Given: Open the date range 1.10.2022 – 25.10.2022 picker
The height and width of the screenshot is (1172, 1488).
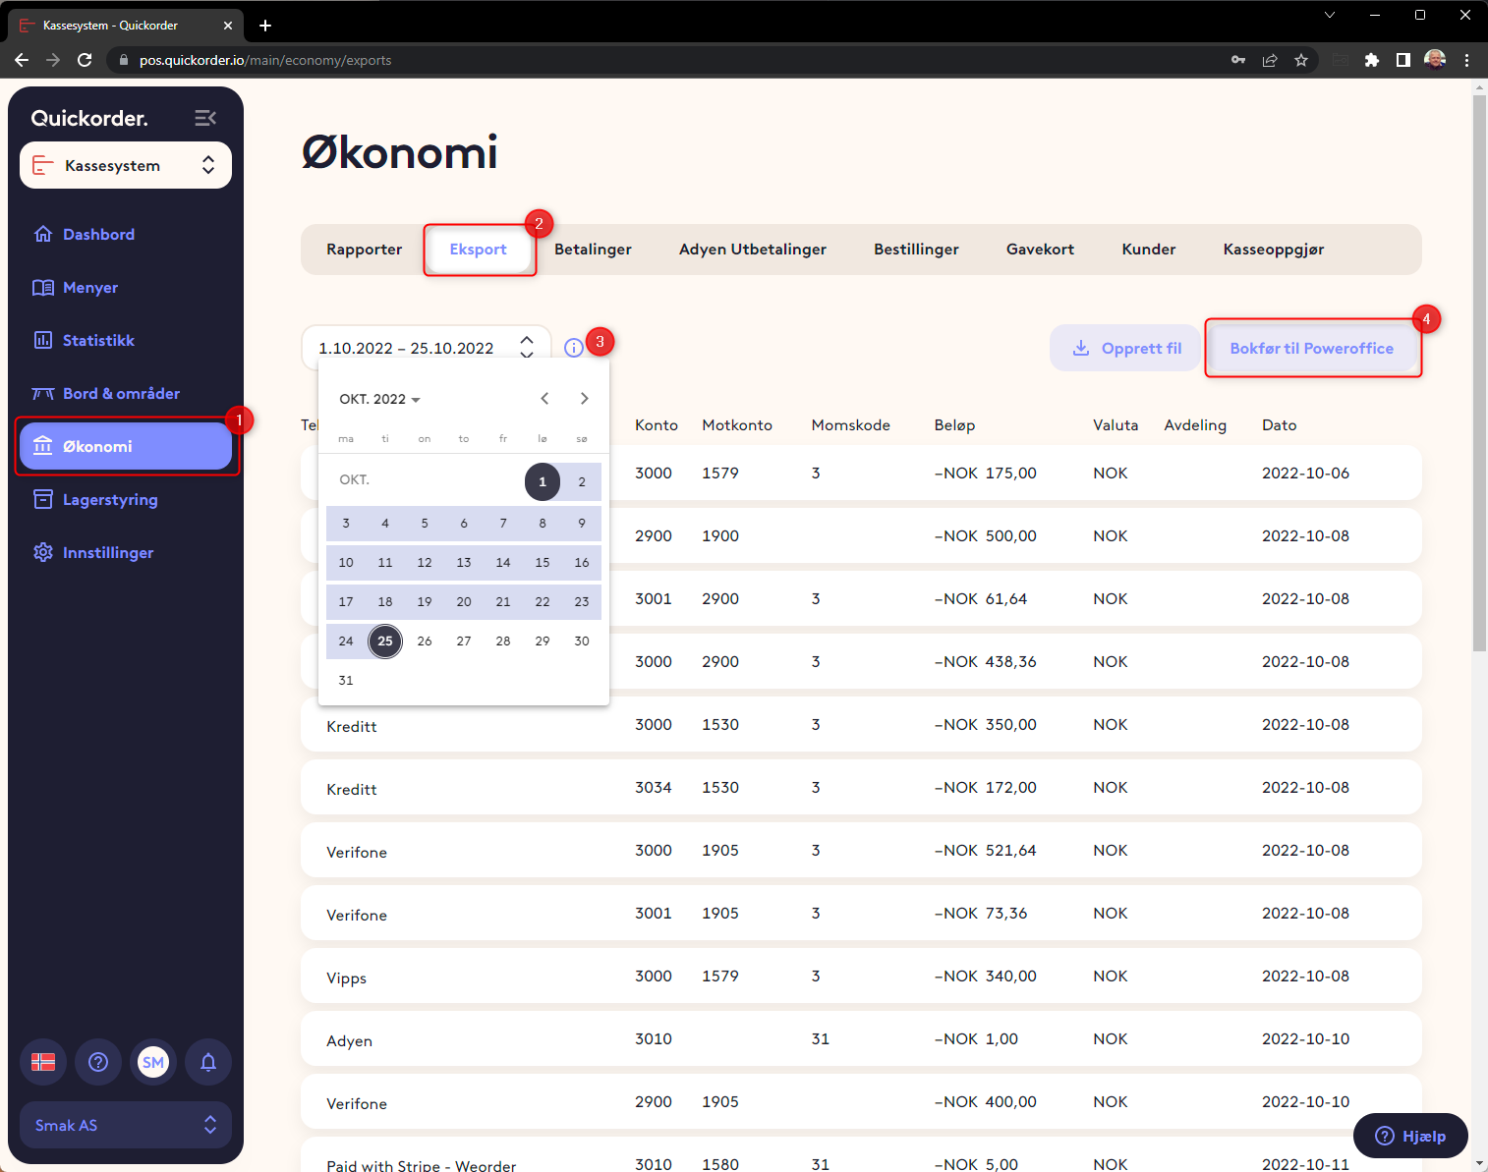Looking at the screenshot, I should 426,348.
